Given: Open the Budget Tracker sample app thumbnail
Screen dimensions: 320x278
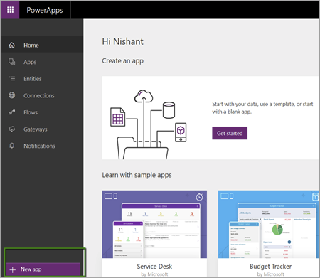Looking at the screenshot, I should pyautogui.click(x=269, y=224).
